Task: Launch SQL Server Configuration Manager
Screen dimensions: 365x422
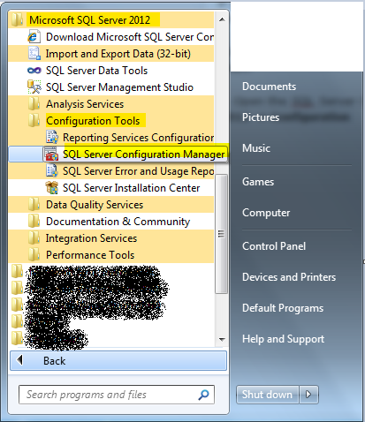Action: 118,154
